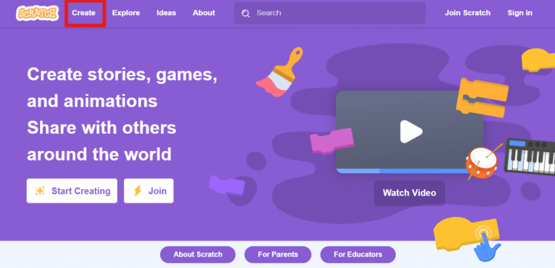The width and height of the screenshot is (555, 268).
Task: Open the Create menu item
Action: coord(83,13)
